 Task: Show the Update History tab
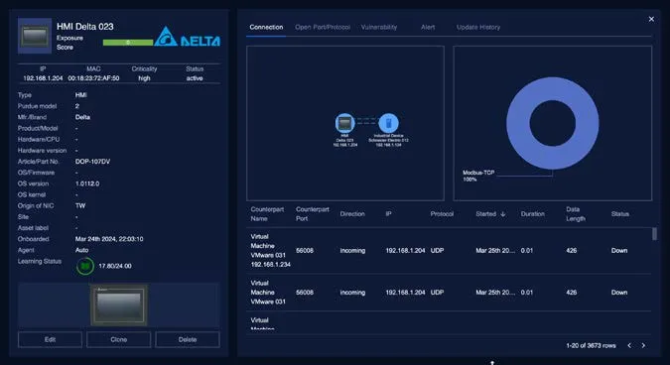[478, 27]
